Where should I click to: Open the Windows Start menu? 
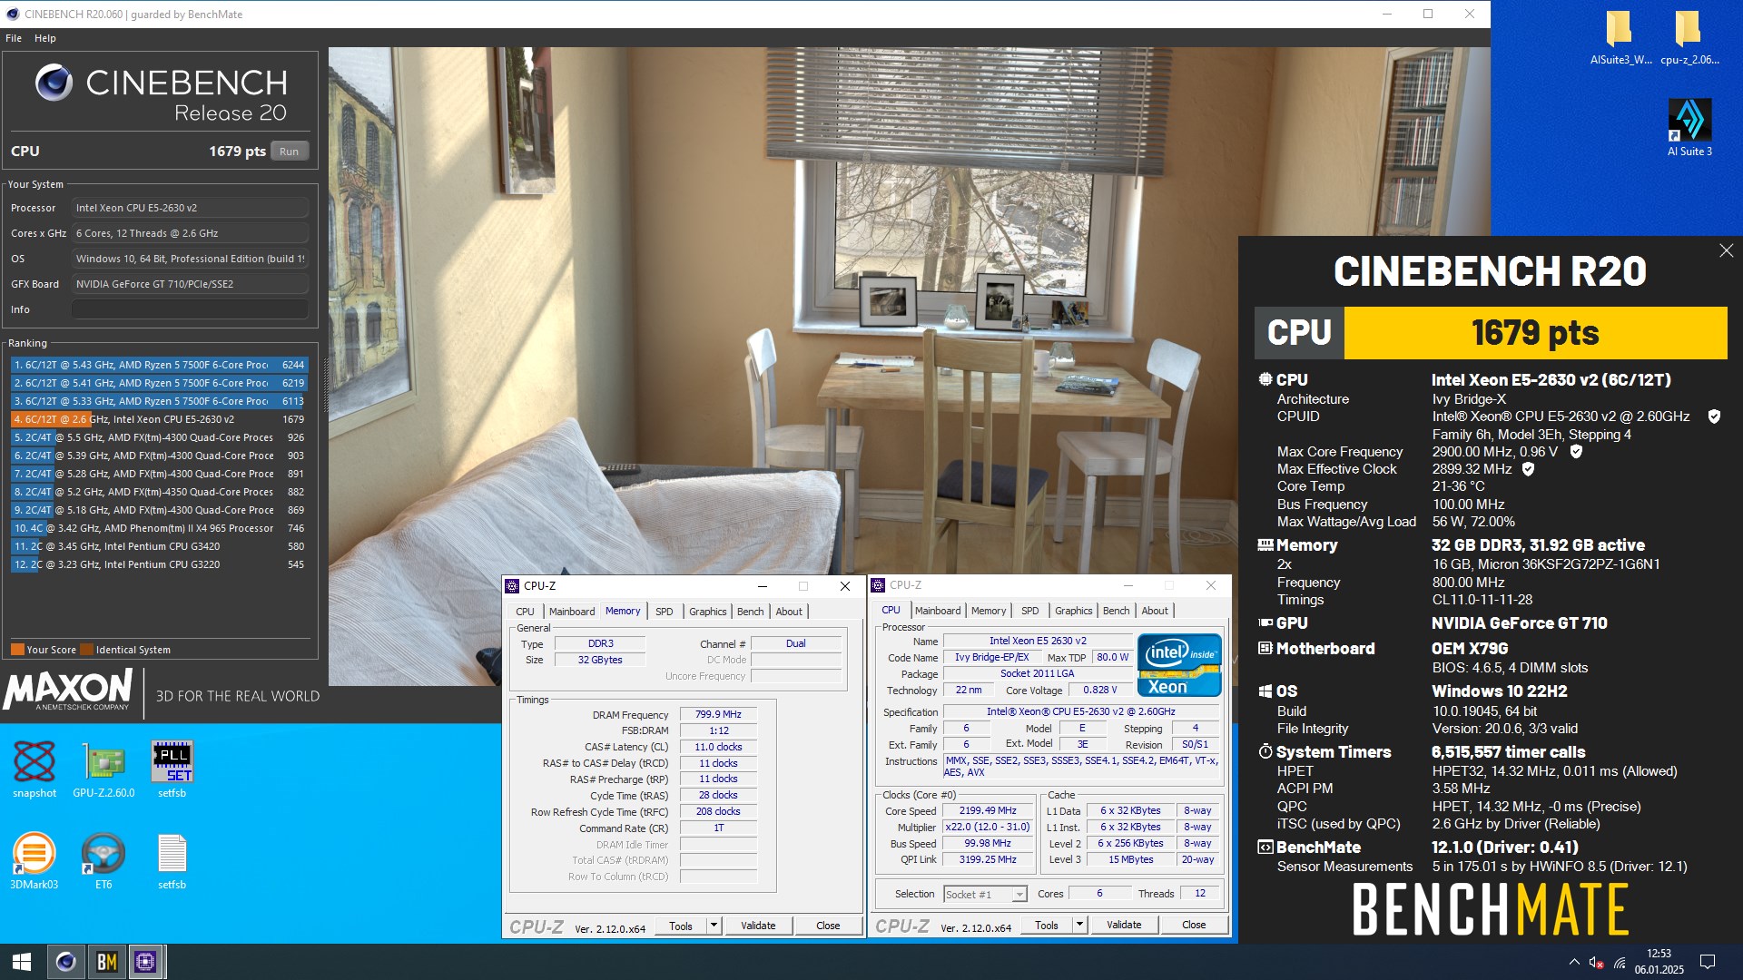22,962
